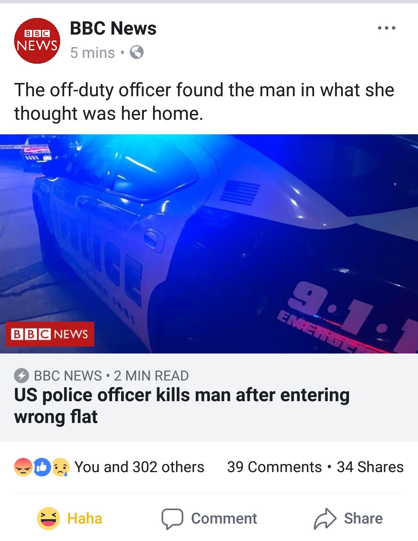Screen dimensions: 418x541
Task: Open the 39 Comments list
Action: pyautogui.click(x=274, y=467)
